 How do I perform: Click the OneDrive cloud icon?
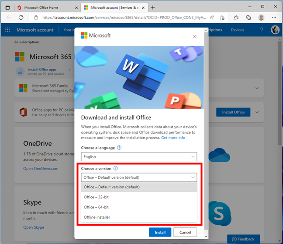click(219, 155)
